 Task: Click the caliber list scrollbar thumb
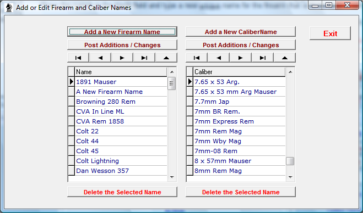(x=290, y=161)
